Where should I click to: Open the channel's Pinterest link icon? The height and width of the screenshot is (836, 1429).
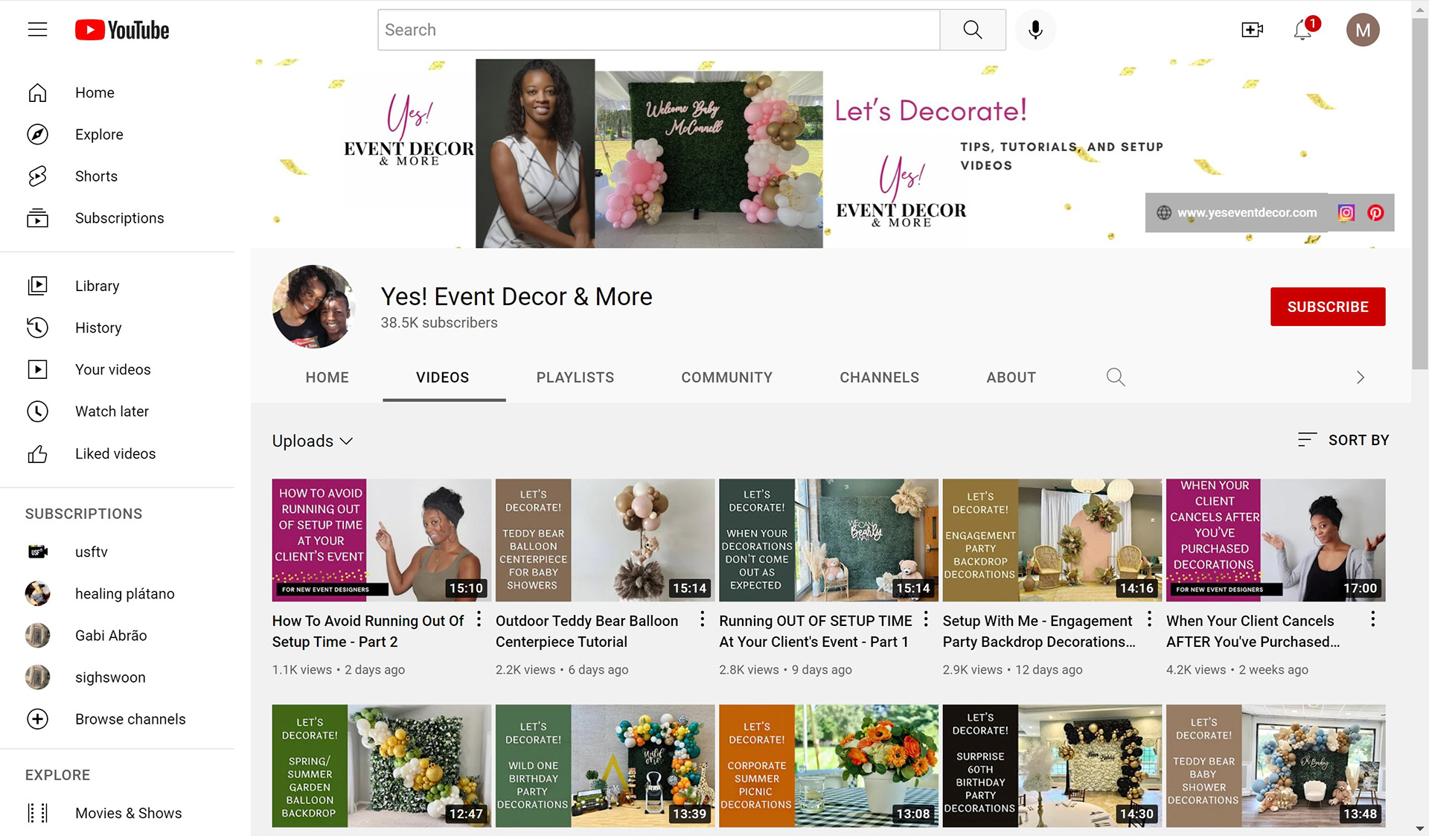click(x=1375, y=213)
